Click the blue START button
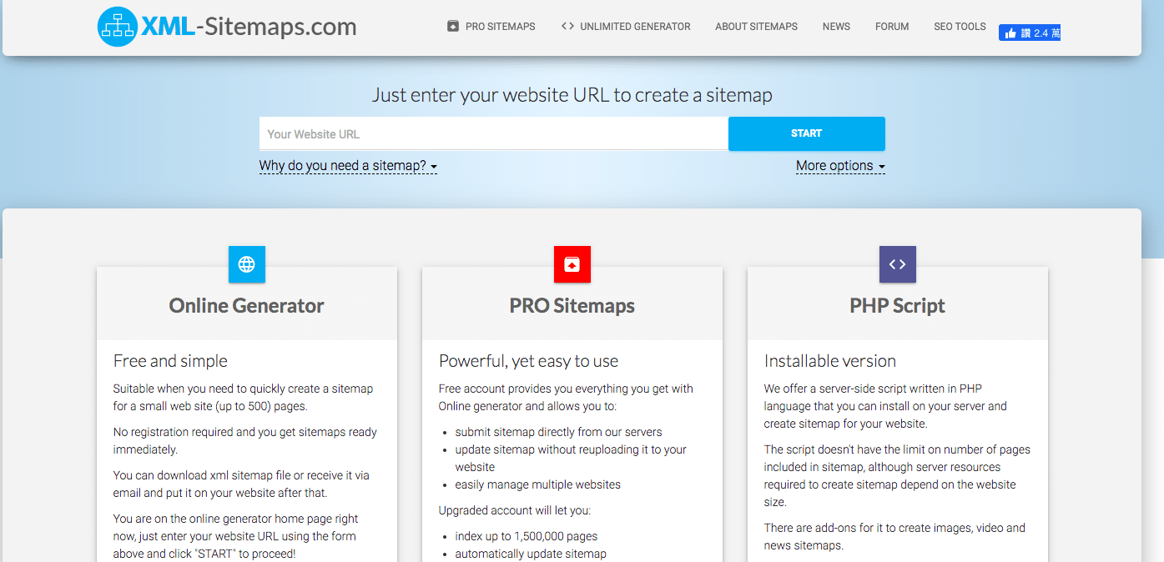 [807, 133]
